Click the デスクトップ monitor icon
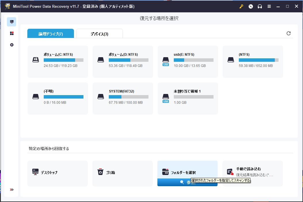 [x=35, y=172]
